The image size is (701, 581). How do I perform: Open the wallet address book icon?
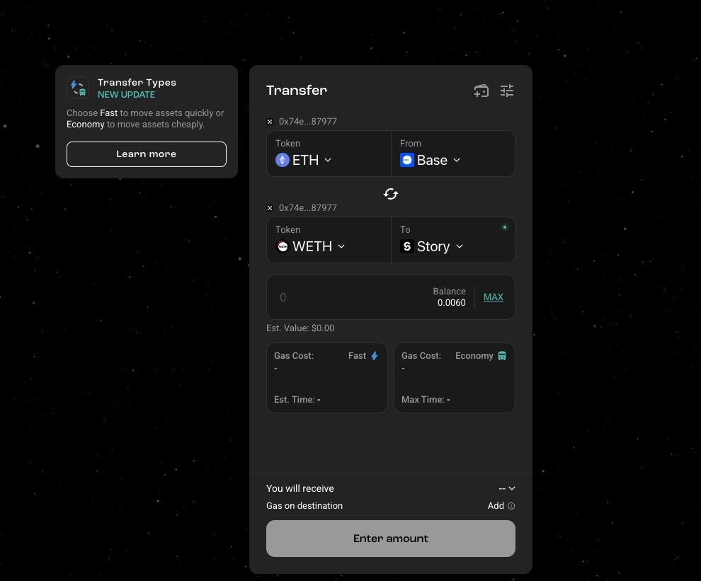pos(481,91)
